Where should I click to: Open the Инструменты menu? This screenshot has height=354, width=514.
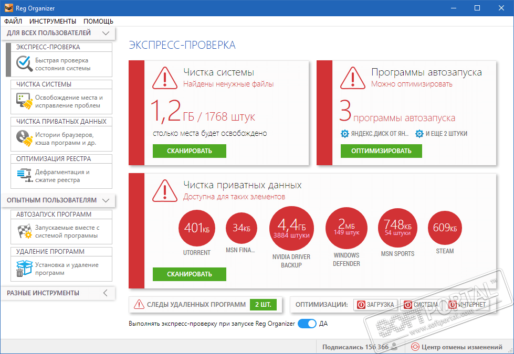click(53, 22)
